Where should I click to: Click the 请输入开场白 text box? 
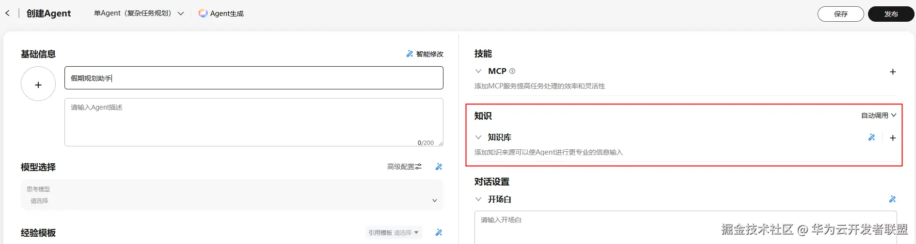(x=685, y=227)
